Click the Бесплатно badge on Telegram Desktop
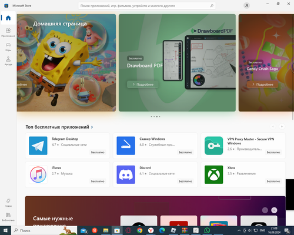 click(x=98, y=152)
